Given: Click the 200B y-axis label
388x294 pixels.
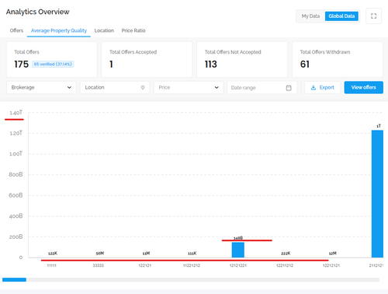Looking at the screenshot, I should tap(16, 236).
